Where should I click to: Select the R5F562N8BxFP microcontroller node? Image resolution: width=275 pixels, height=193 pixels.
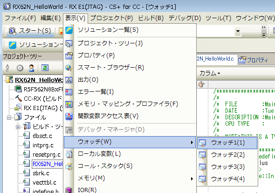(x=43, y=90)
